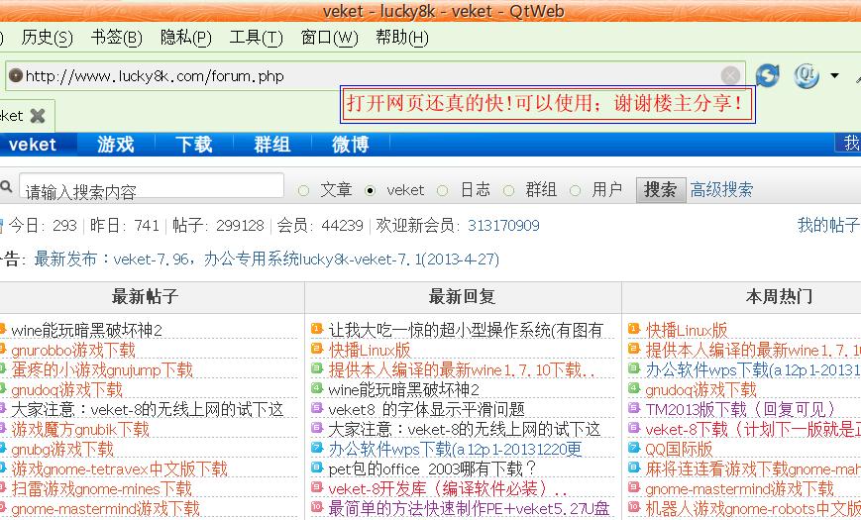Click rank 1 icon beside 让我大吃一惊 post
The image size is (861, 520).
tap(317, 329)
